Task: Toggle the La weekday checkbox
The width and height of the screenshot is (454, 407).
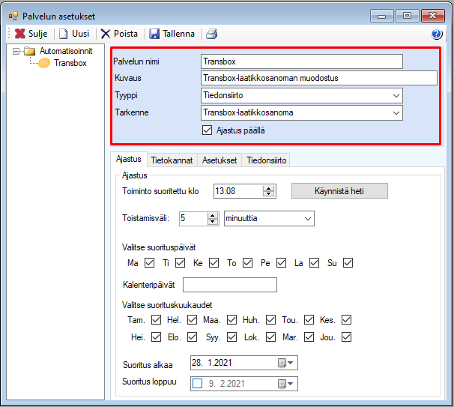Action: pos(314,263)
